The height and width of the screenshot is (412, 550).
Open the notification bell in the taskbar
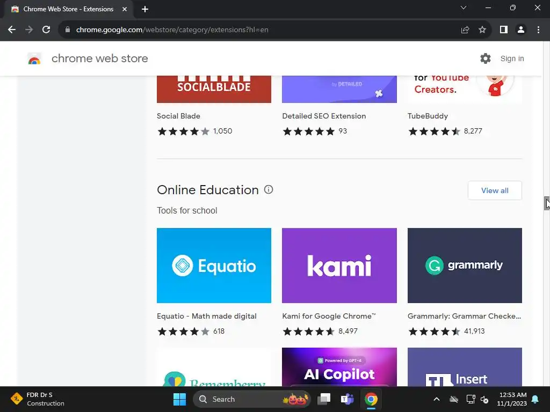(x=535, y=399)
